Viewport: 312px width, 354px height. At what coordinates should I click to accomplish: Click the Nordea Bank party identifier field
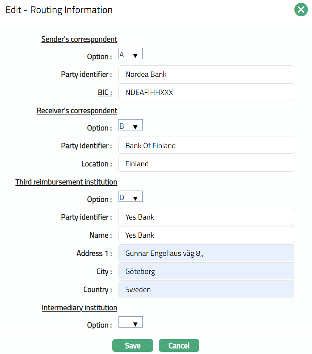[x=206, y=74]
